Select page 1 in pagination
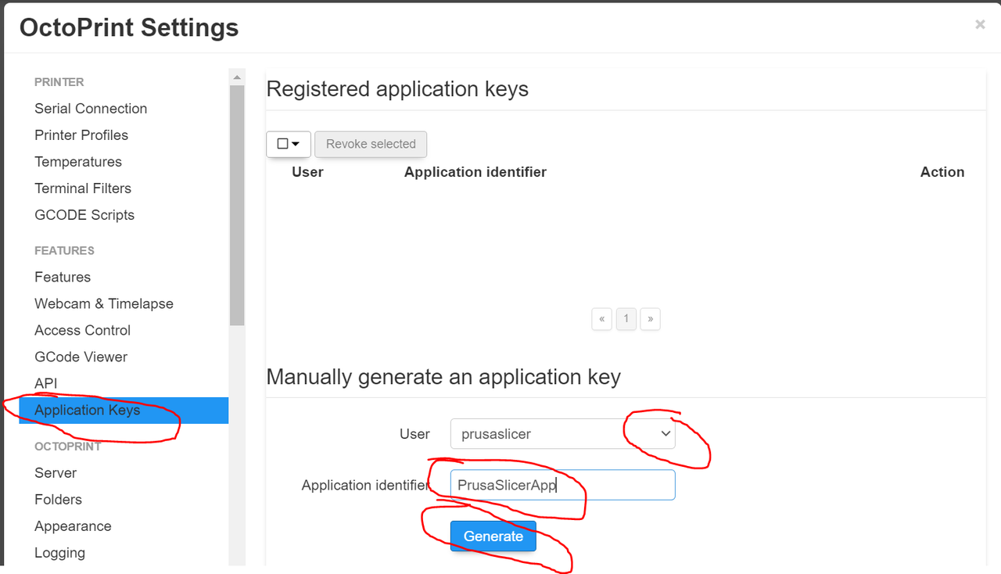This screenshot has height=574, width=1001. click(x=626, y=319)
